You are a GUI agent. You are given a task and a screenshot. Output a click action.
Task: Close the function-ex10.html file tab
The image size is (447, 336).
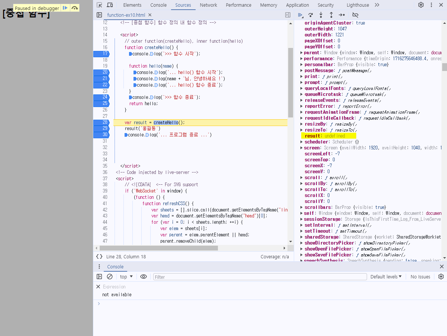click(150, 15)
